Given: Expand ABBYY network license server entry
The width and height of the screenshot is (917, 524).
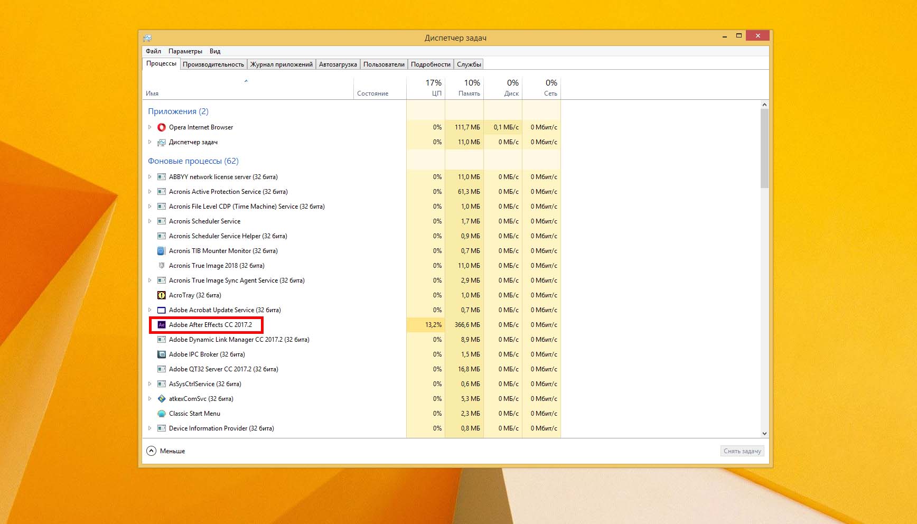Looking at the screenshot, I should tap(150, 177).
